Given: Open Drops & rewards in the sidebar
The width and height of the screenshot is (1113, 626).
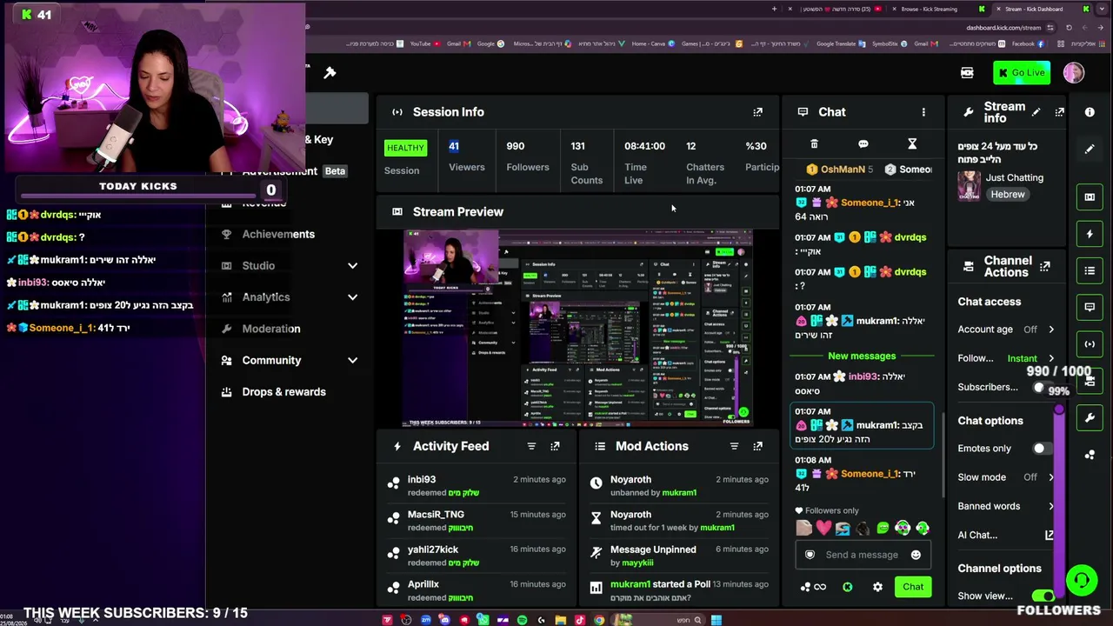Looking at the screenshot, I should point(284,392).
